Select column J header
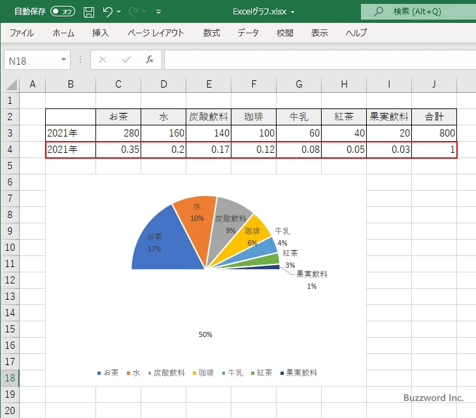The height and width of the screenshot is (418, 476). coord(434,84)
